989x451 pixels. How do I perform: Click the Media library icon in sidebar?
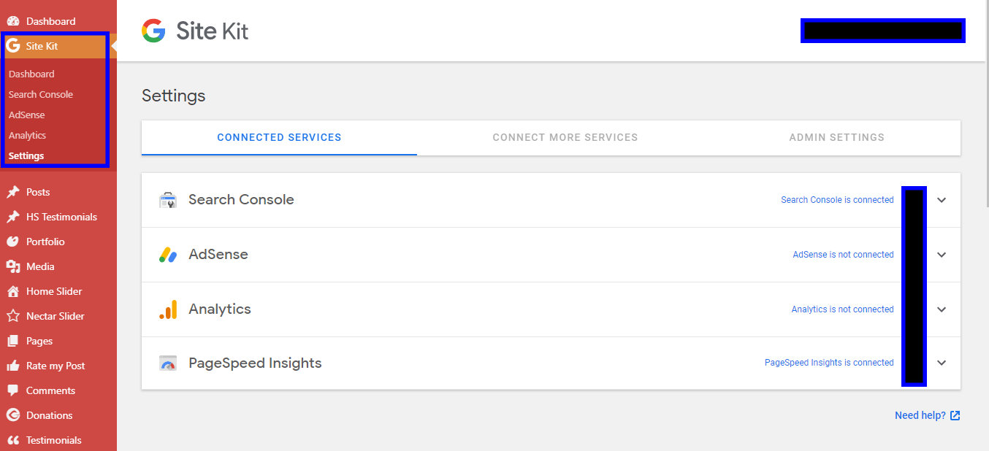tap(12, 267)
